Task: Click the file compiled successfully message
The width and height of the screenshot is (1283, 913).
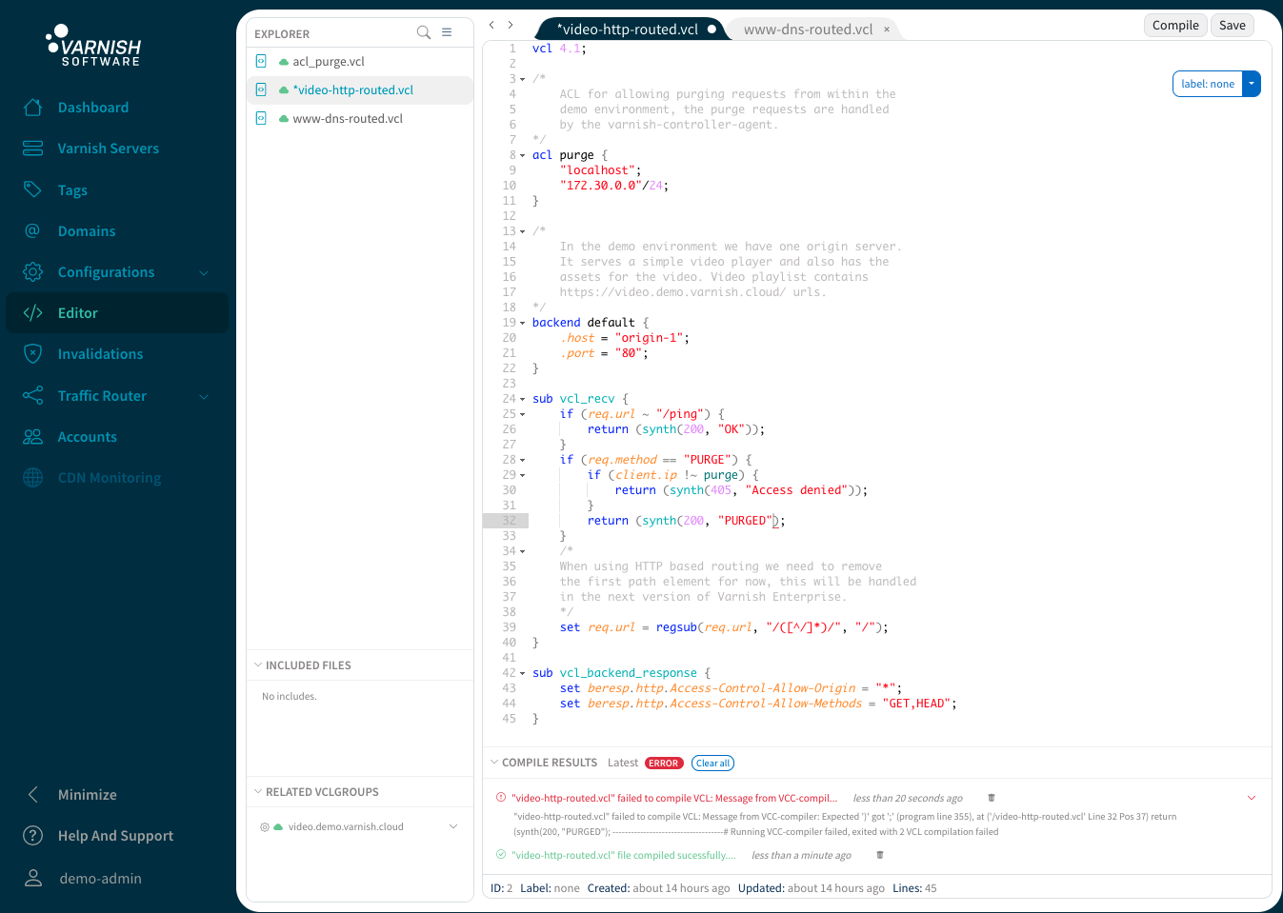Action: coord(624,855)
